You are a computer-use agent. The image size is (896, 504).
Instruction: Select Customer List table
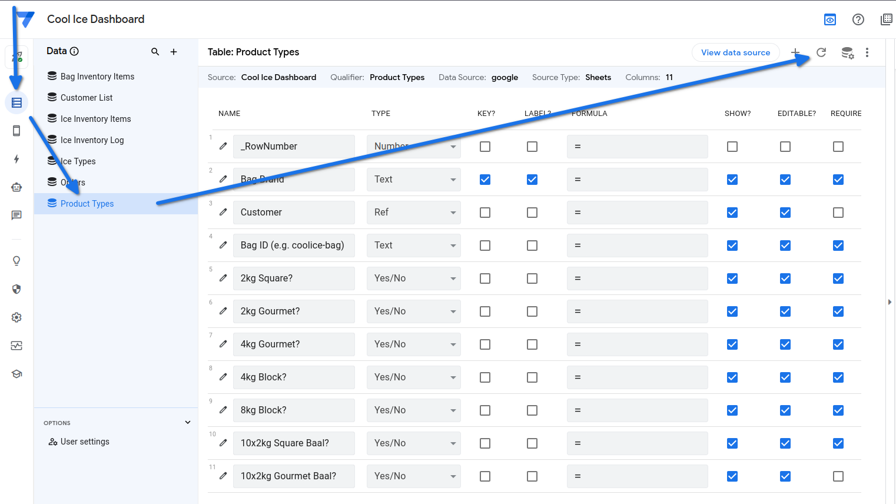click(x=86, y=98)
